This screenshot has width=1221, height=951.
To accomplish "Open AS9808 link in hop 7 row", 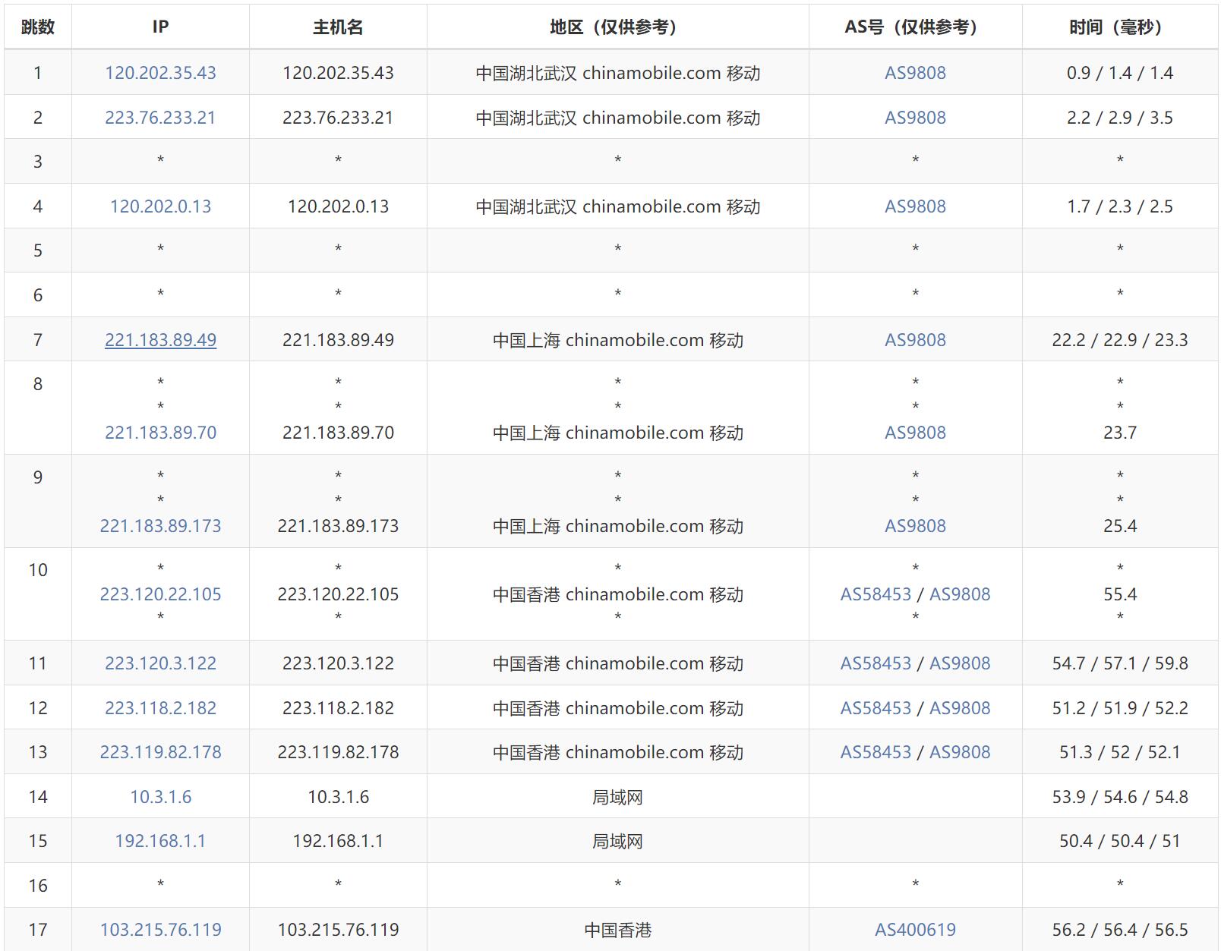I will tap(915, 340).
